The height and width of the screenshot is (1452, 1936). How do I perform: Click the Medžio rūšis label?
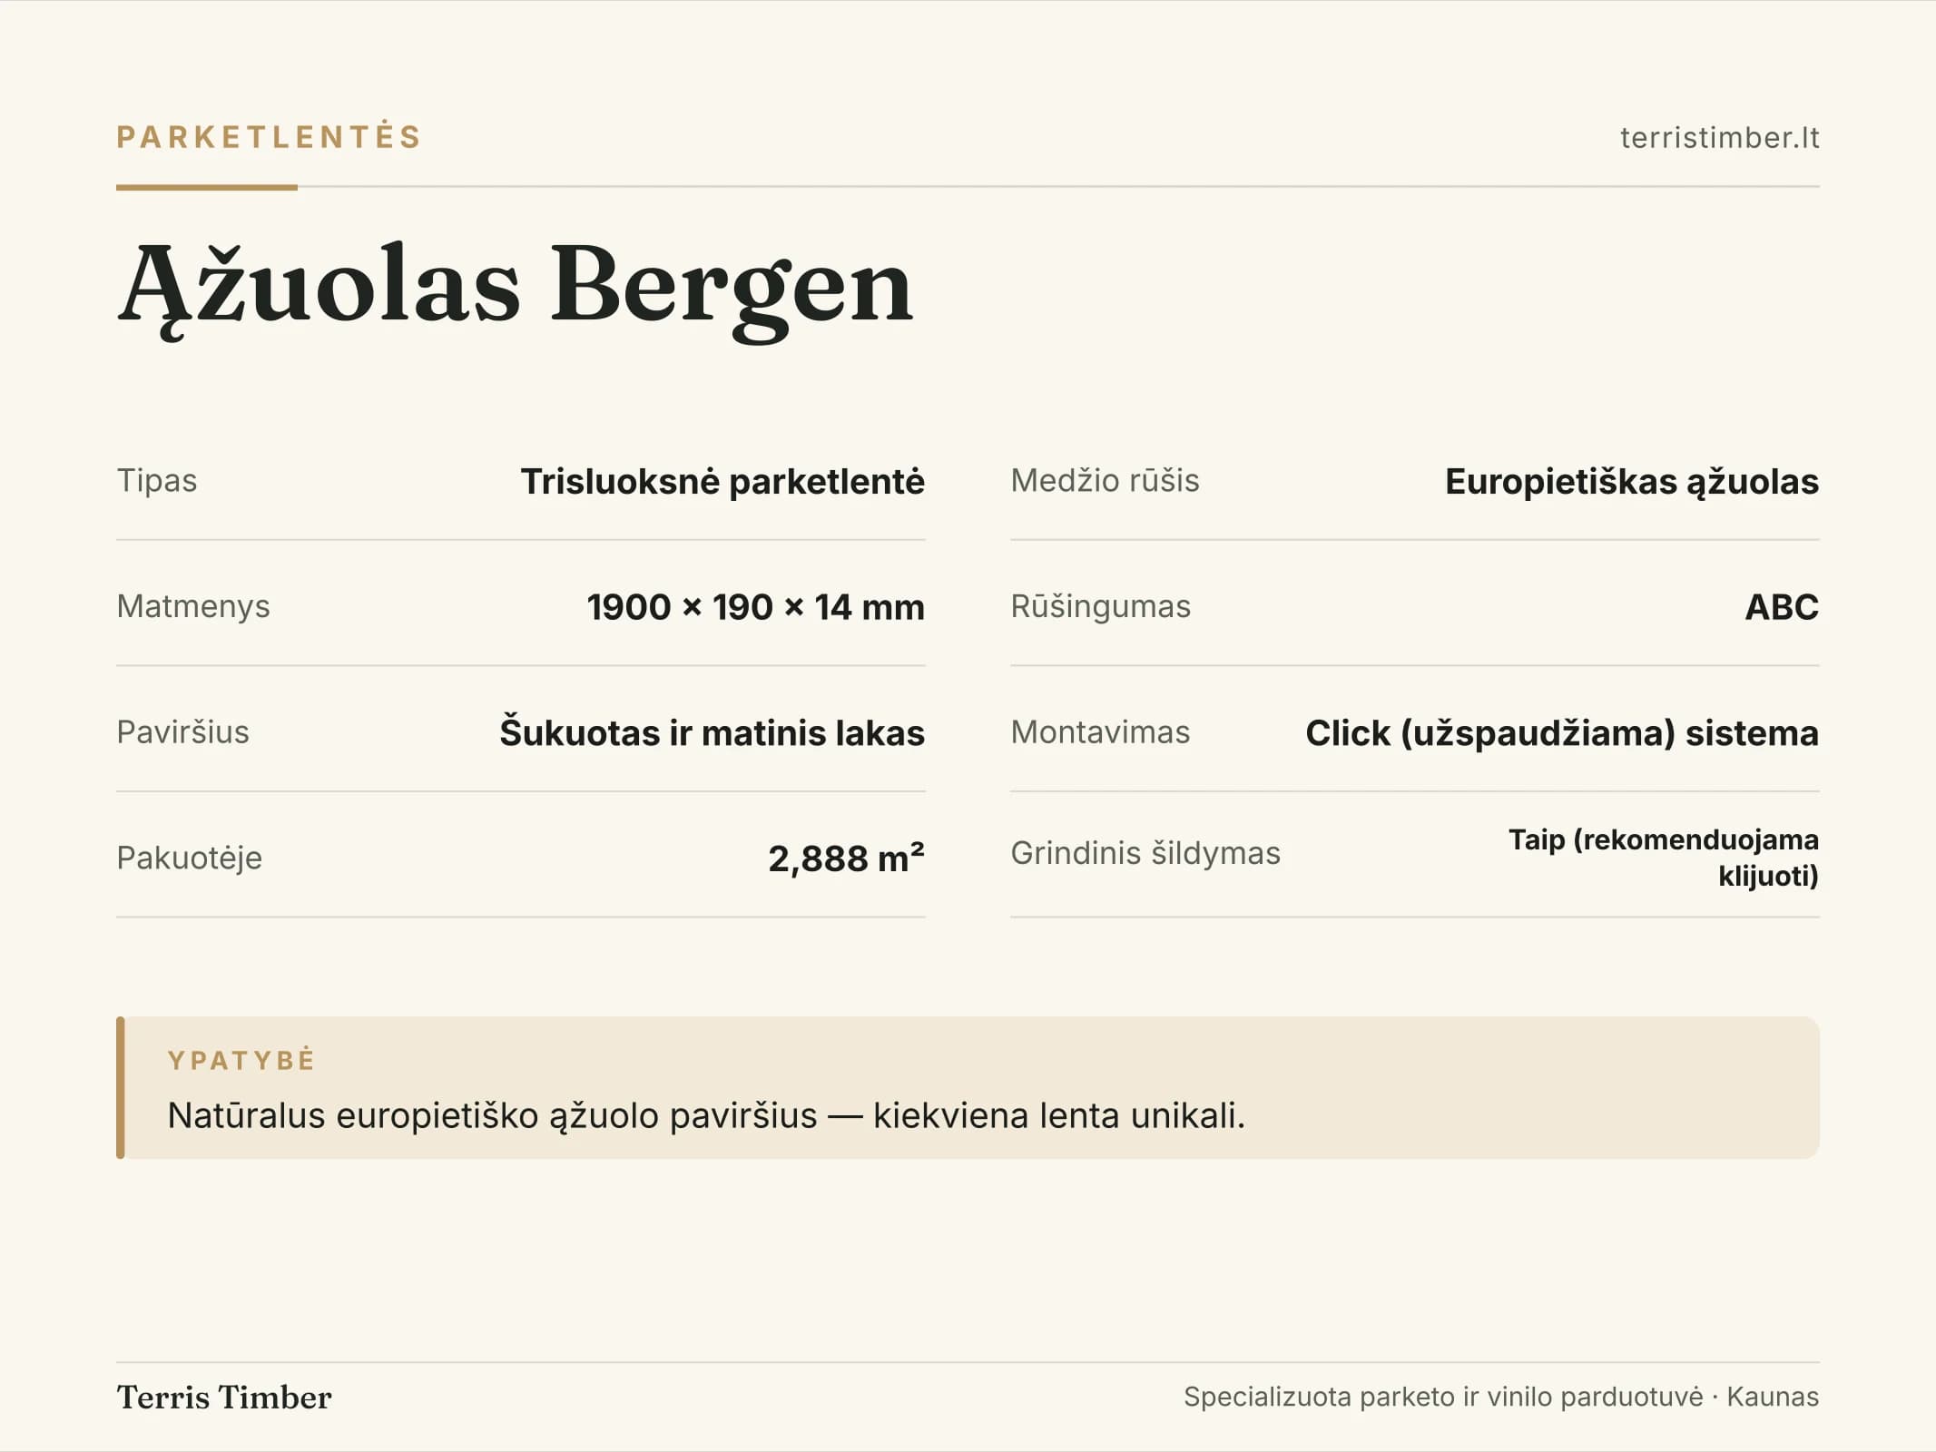pos(1105,480)
